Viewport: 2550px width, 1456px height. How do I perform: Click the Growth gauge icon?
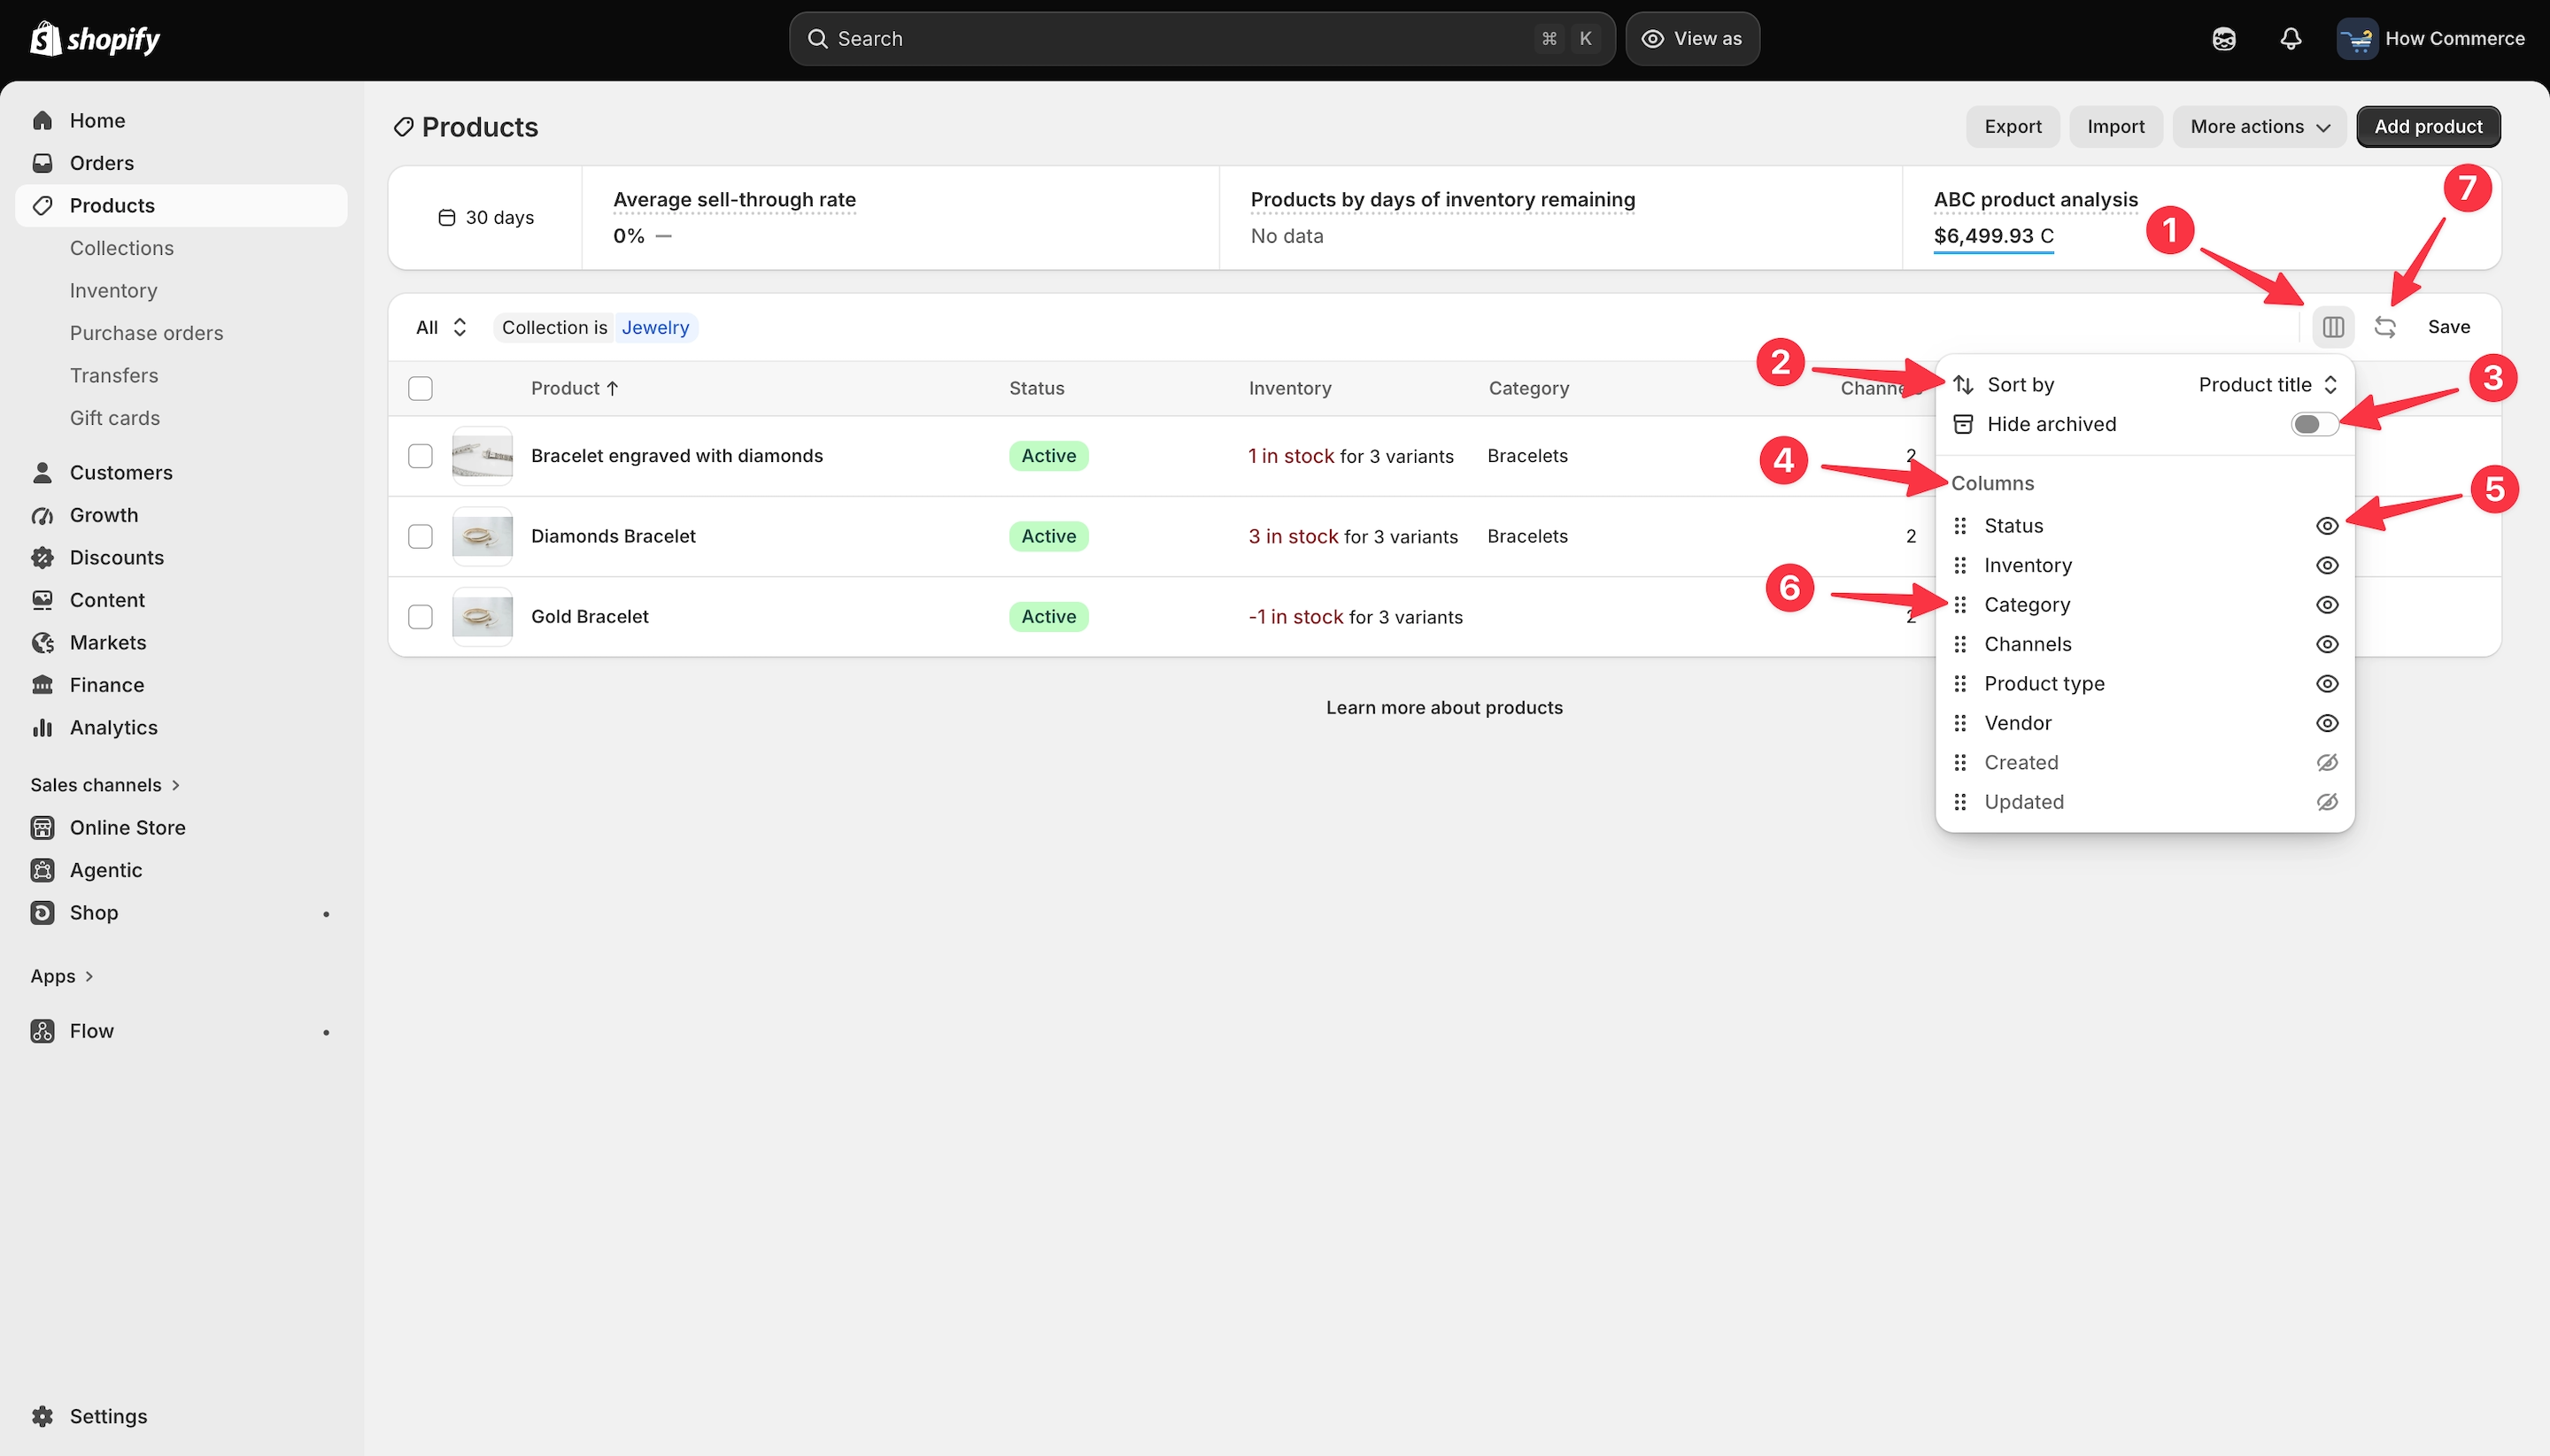click(x=42, y=515)
